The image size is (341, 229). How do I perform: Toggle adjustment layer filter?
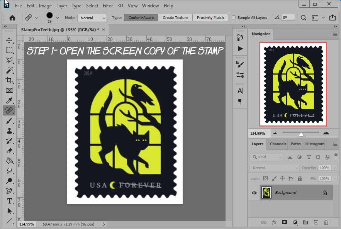(x=299, y=157)
